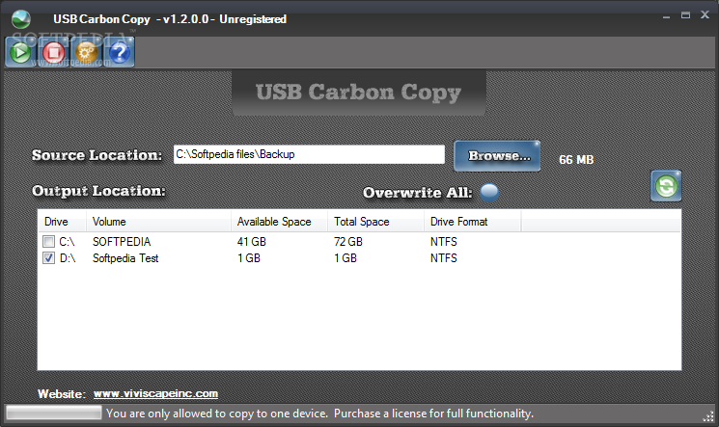Open settings with the orange gear icon

pyautogui.click(x=87, y=52)
